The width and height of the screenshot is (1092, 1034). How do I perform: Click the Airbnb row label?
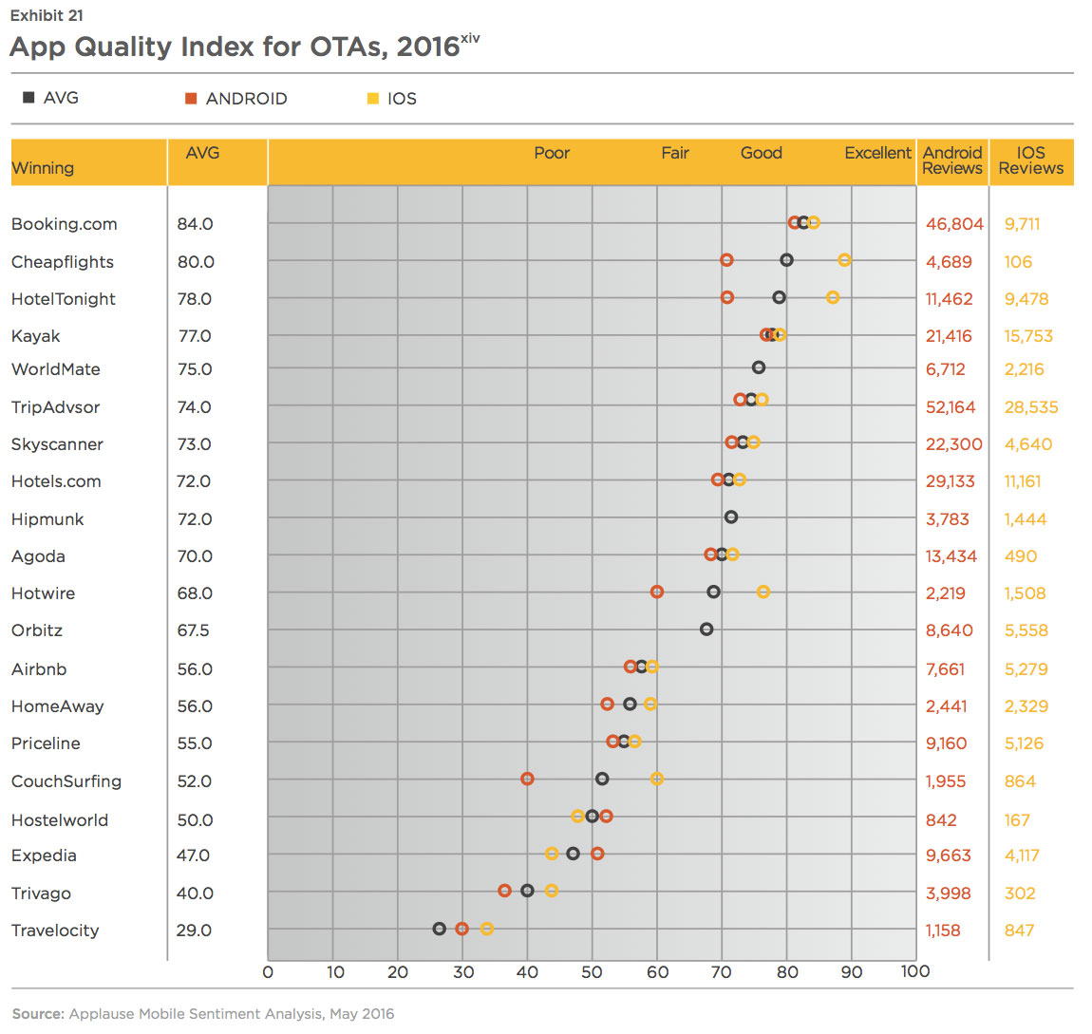(39, 669)
